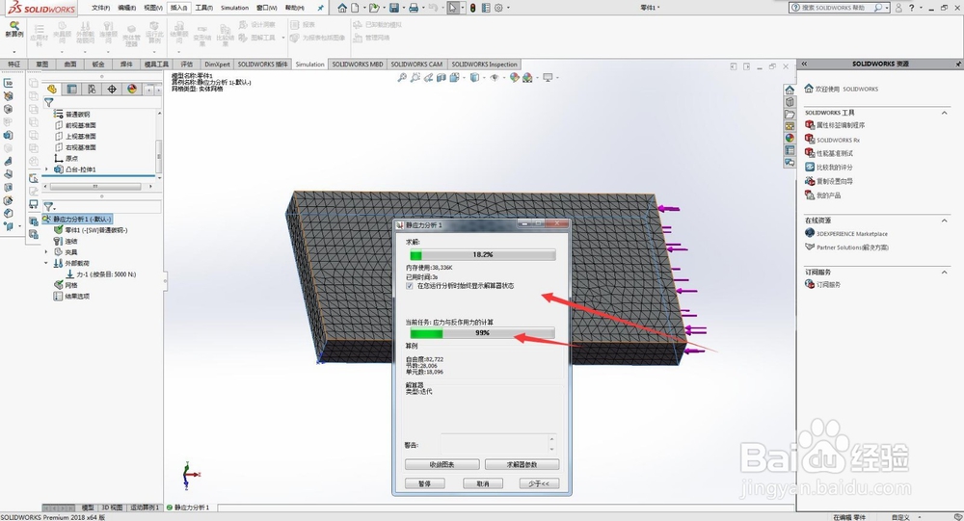Select the 结果选项 result options item
The image size is (964, 521).
point(71,297)
